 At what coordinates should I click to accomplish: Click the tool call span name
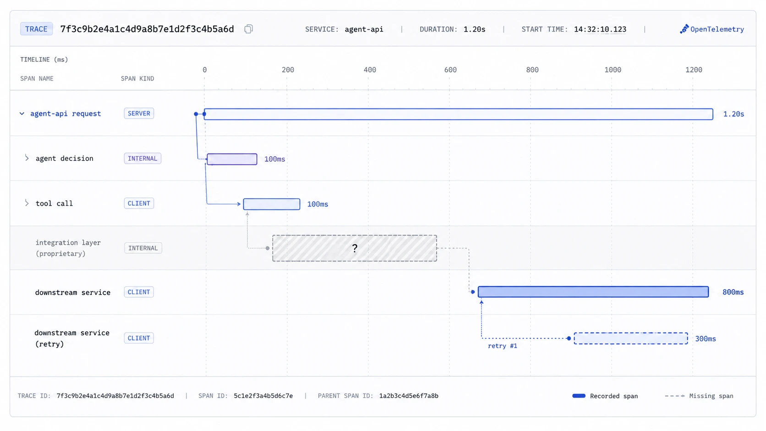(54, 203)
